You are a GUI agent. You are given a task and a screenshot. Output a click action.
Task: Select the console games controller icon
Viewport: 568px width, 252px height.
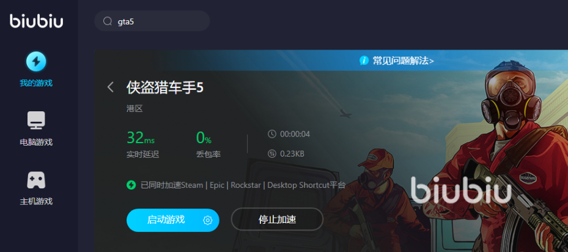36,180
